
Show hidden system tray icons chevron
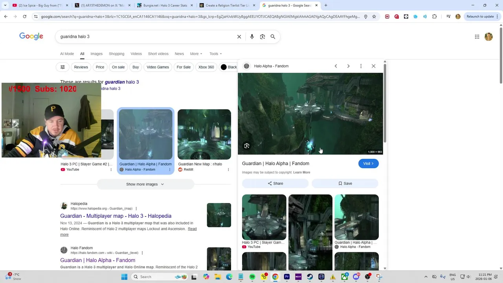pos(426,277)
